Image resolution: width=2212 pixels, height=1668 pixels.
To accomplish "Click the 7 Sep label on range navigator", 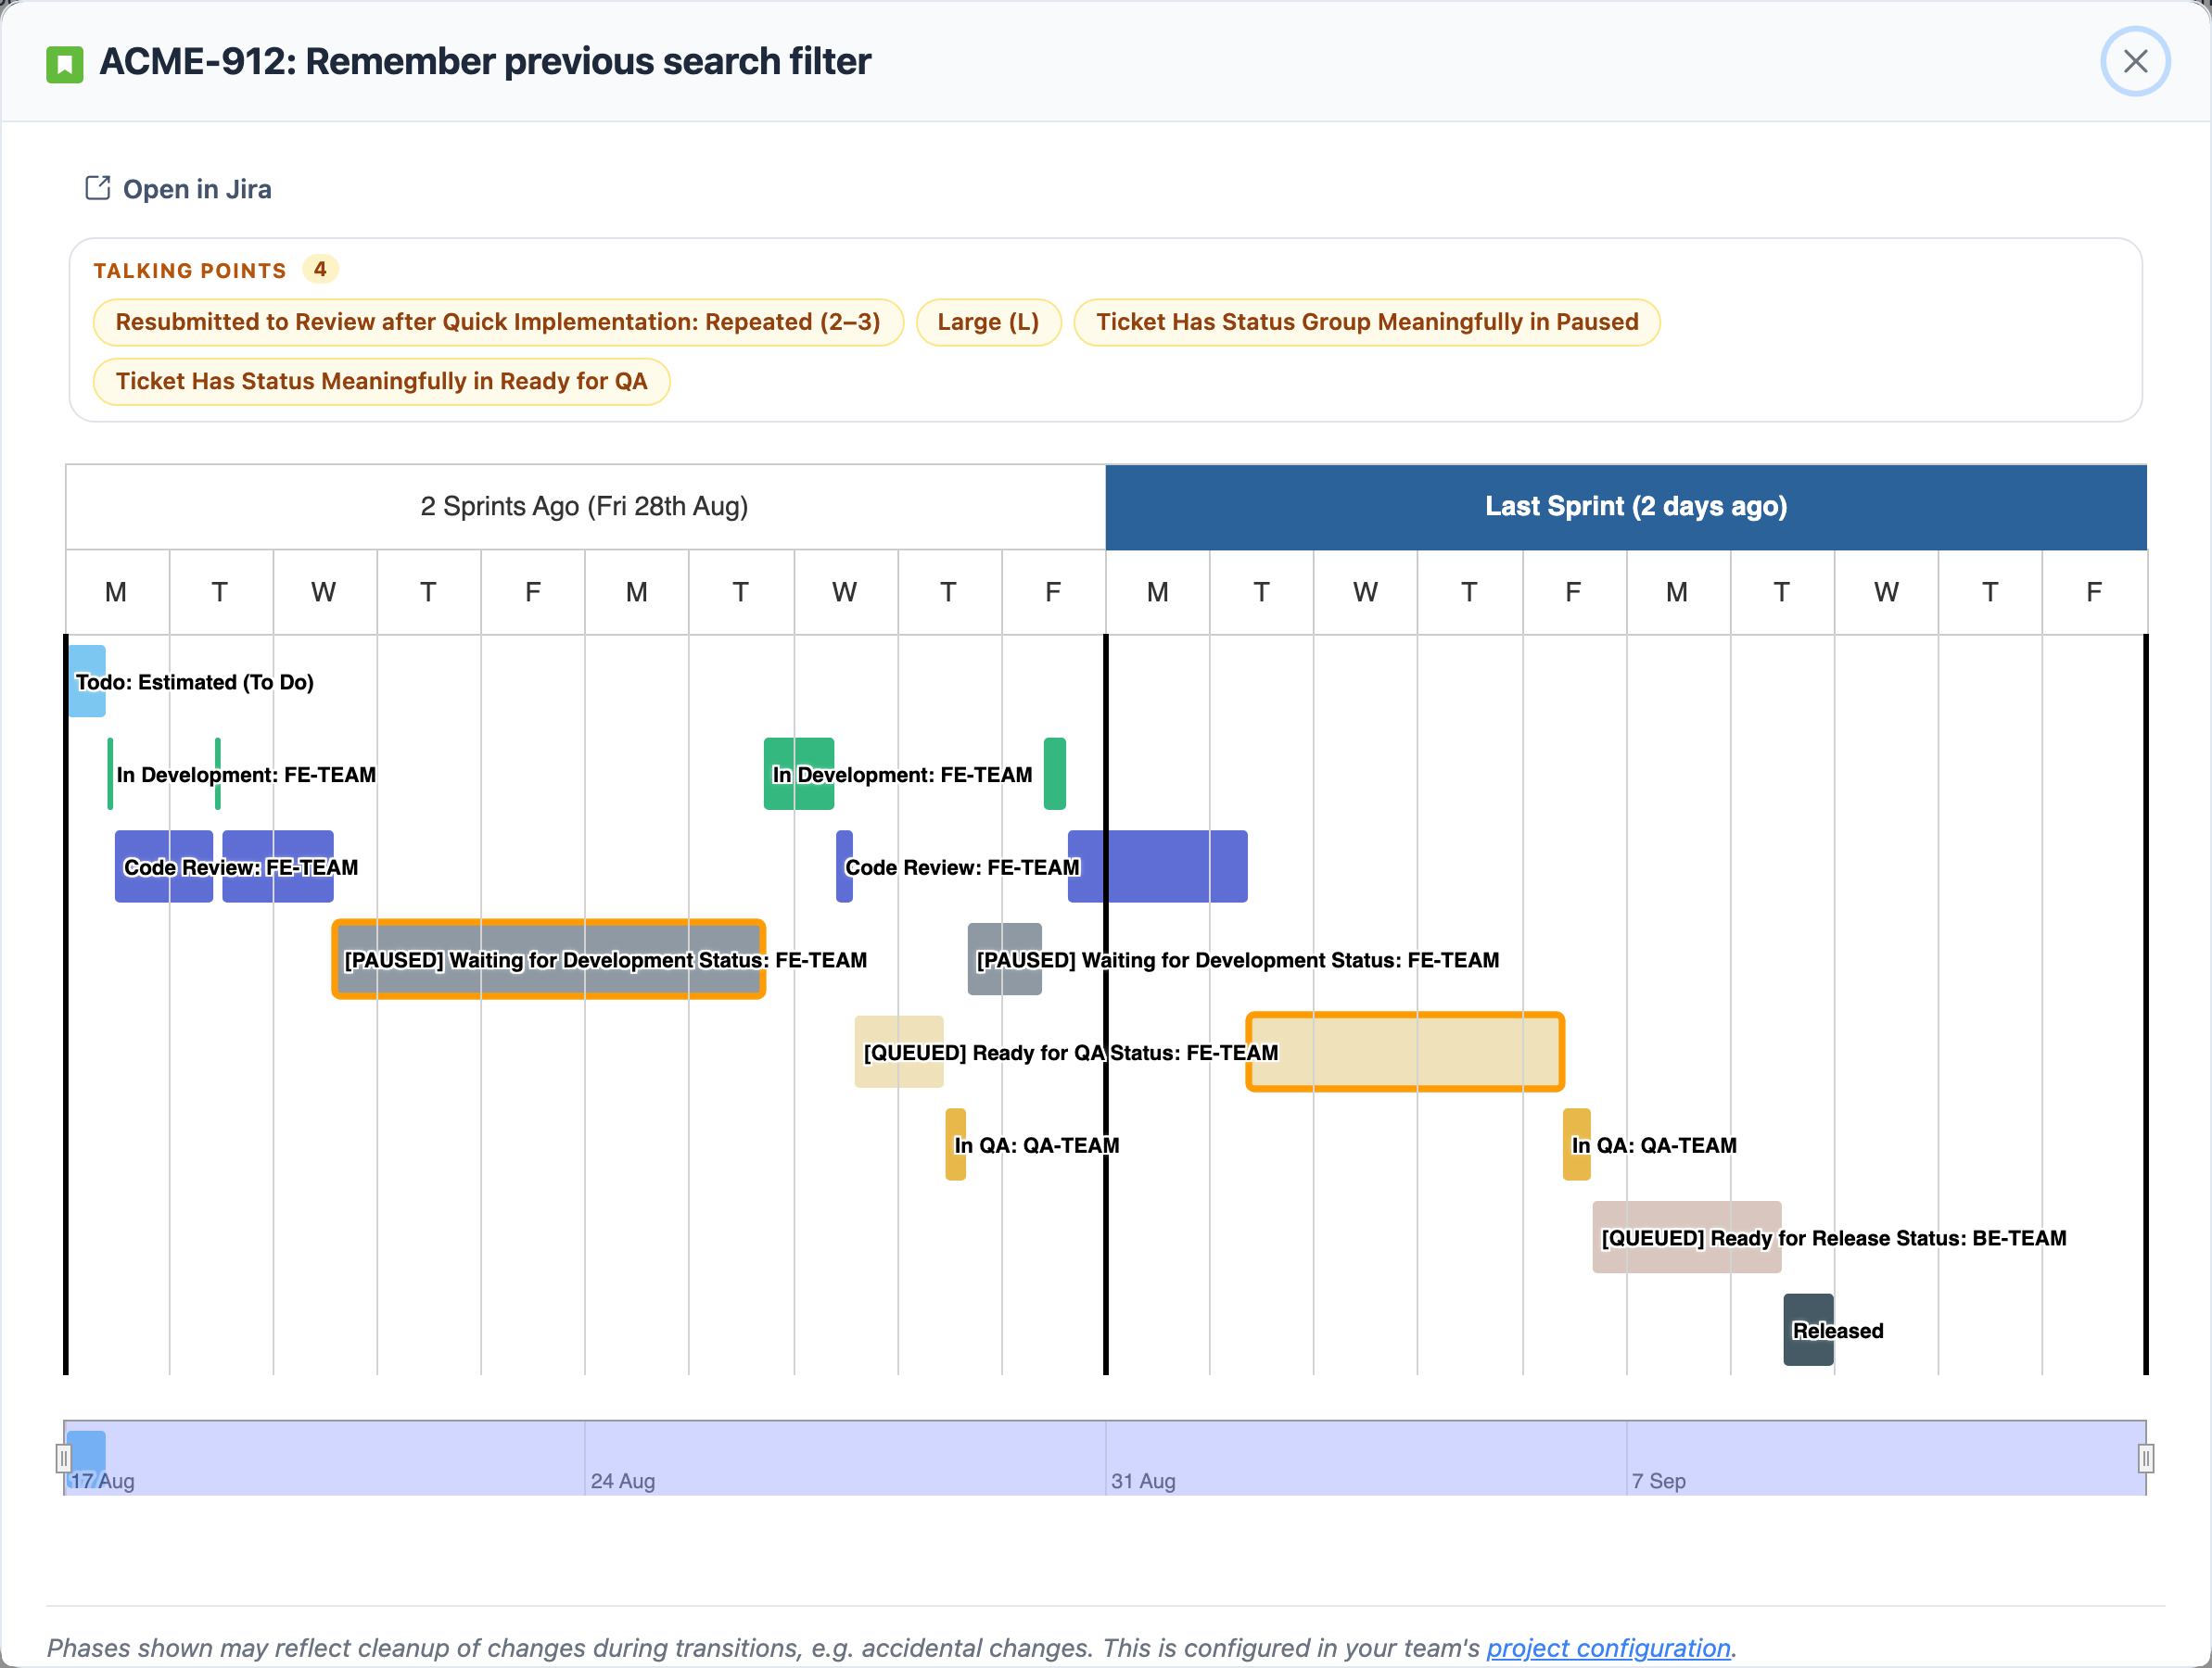I will pyautogui.click(x=1659, y=1481).
